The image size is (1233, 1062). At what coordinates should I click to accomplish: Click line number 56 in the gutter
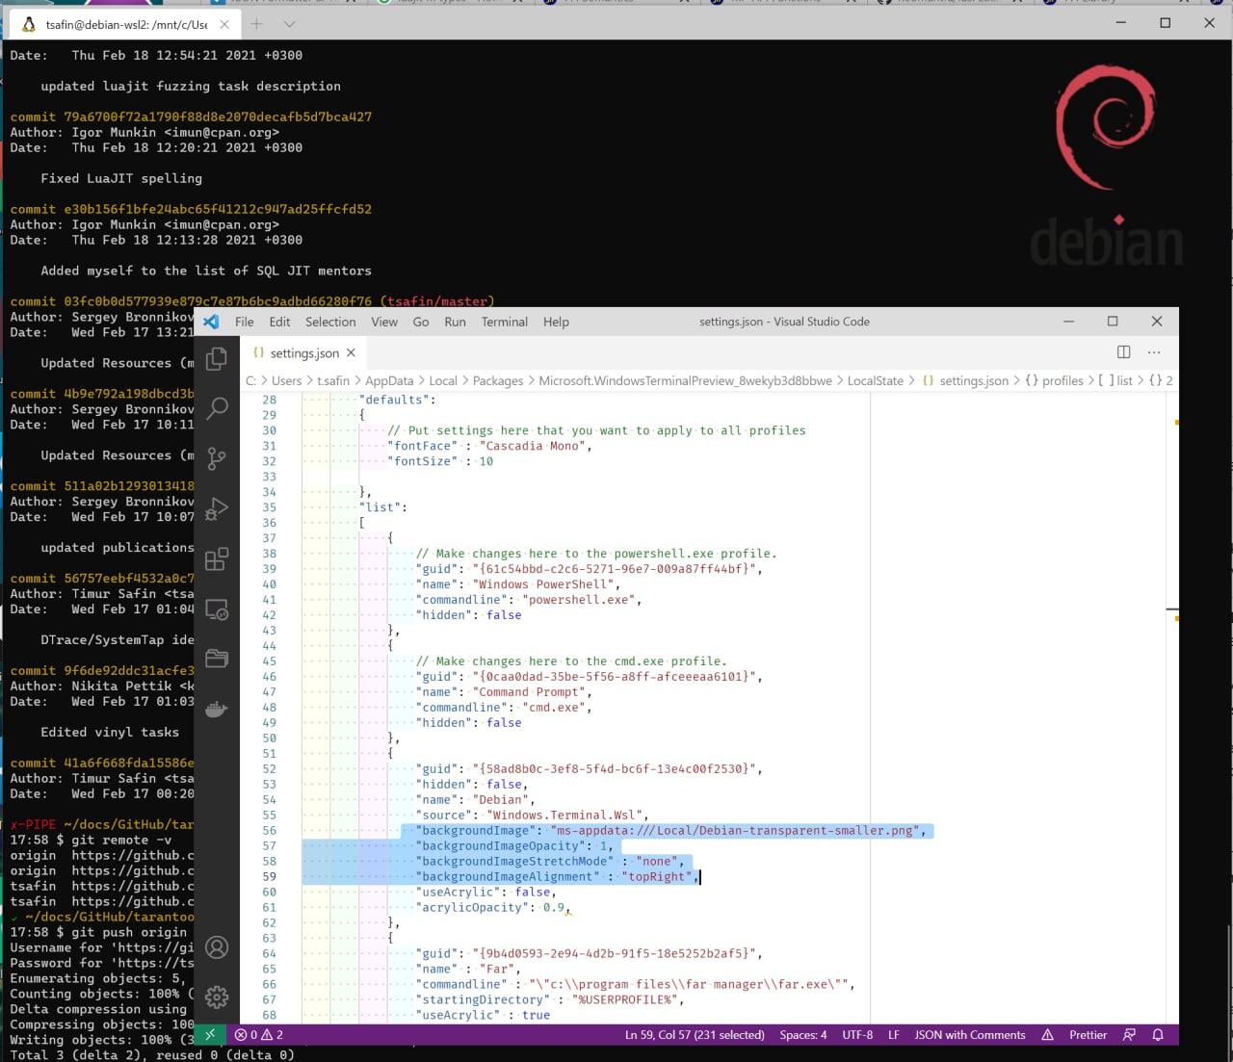(x=269, y=831)
